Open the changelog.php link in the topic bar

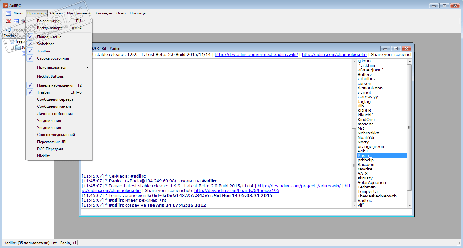pos(334,54)
